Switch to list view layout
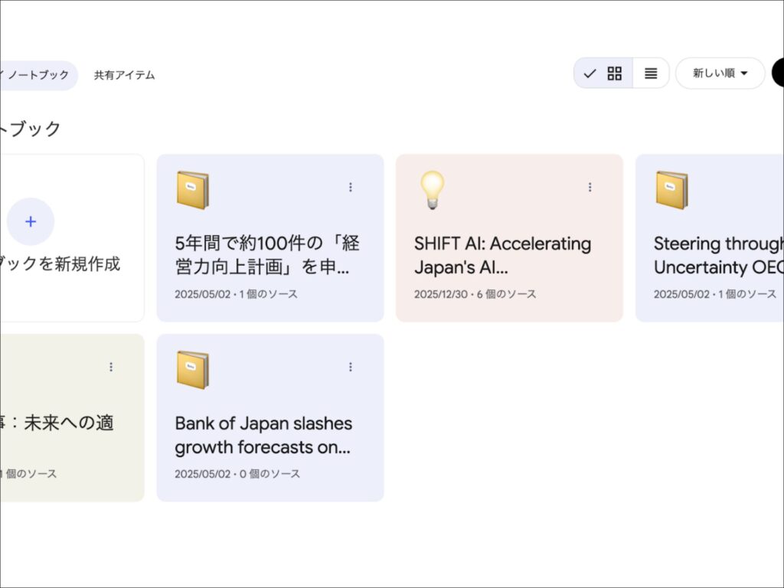 [651, 73]
